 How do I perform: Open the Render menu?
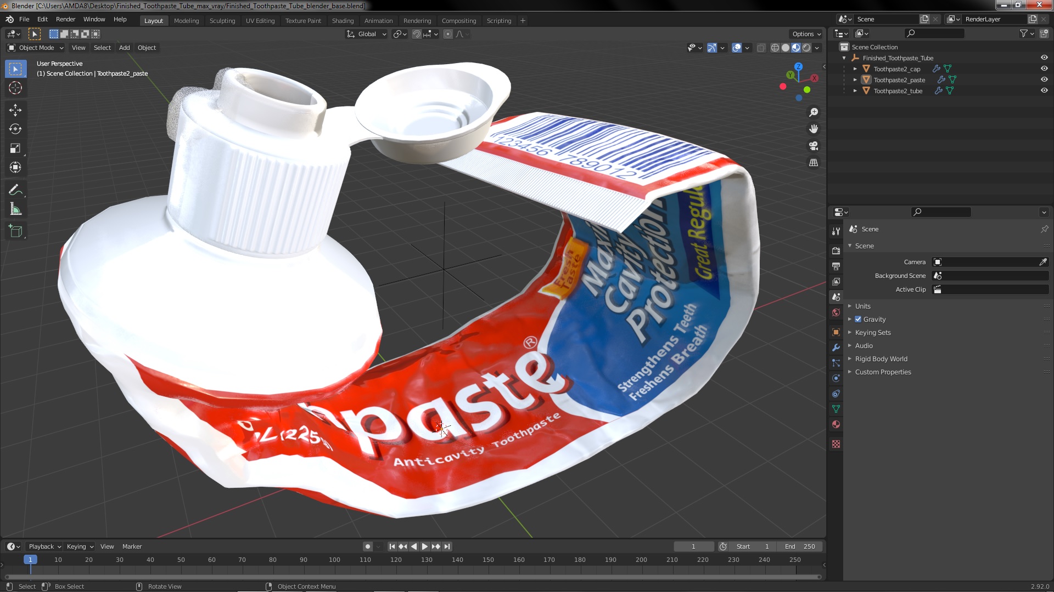[x=65, y=19]
